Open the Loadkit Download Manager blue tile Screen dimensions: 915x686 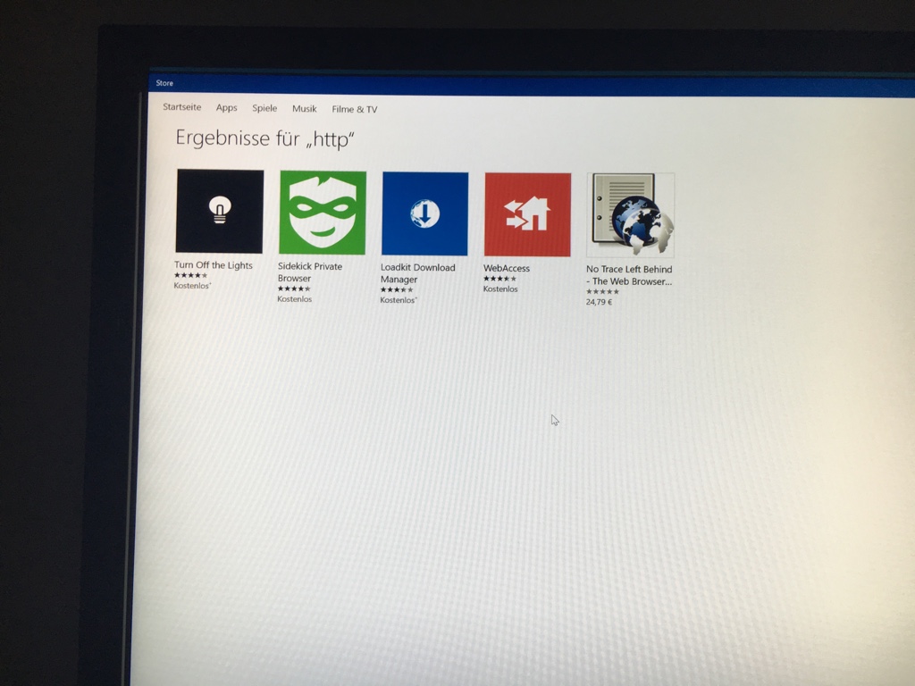pyautogui.click(x=424, y=214)
